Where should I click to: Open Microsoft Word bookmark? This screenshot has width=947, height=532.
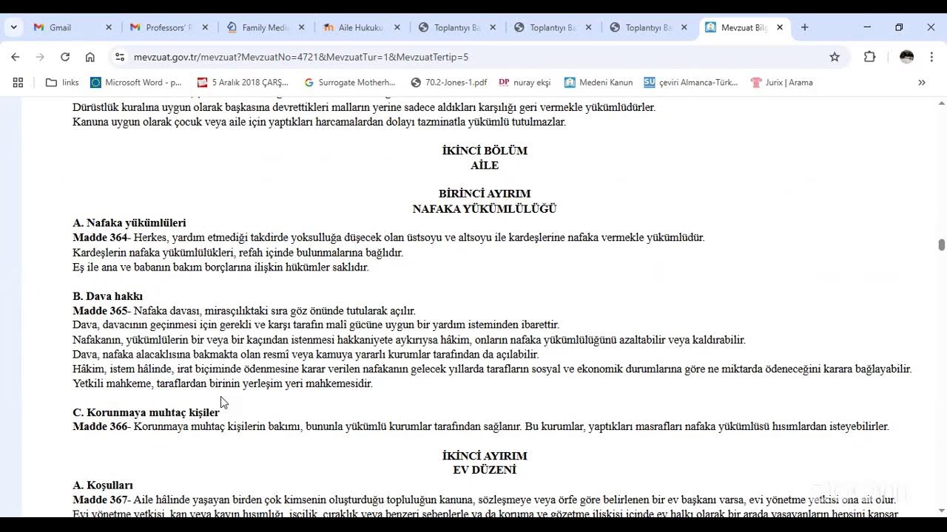135,83
